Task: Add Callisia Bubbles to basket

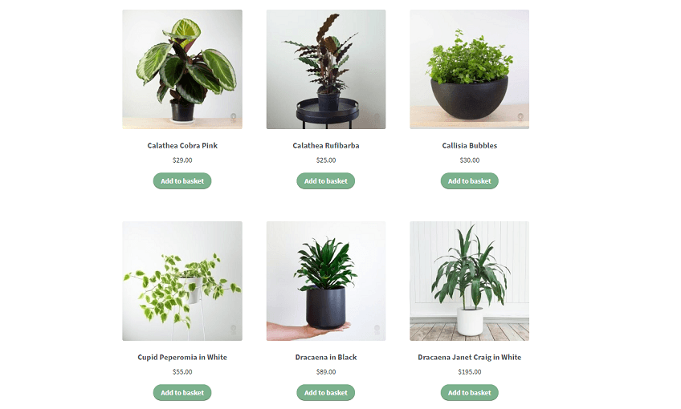Action: (470, 181)
